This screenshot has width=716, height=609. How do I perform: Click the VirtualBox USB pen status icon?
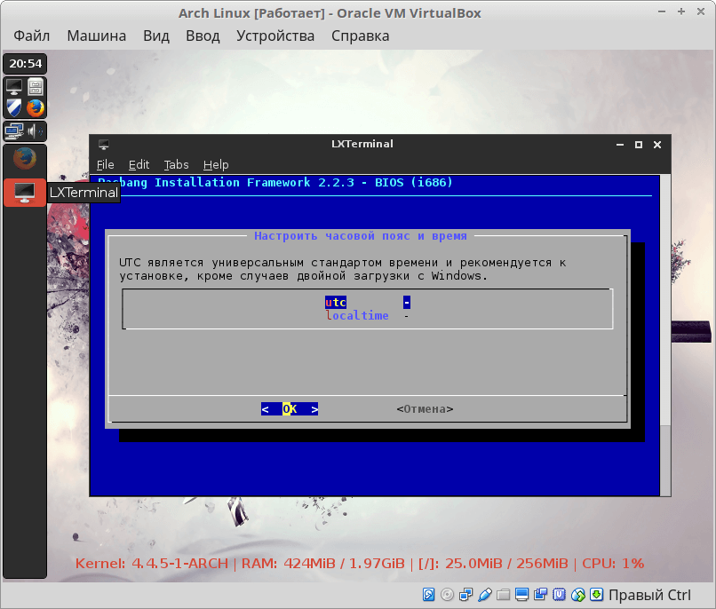click(x=485, y=594)
